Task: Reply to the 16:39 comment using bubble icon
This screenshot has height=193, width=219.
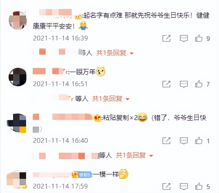Action: [184, 38]
